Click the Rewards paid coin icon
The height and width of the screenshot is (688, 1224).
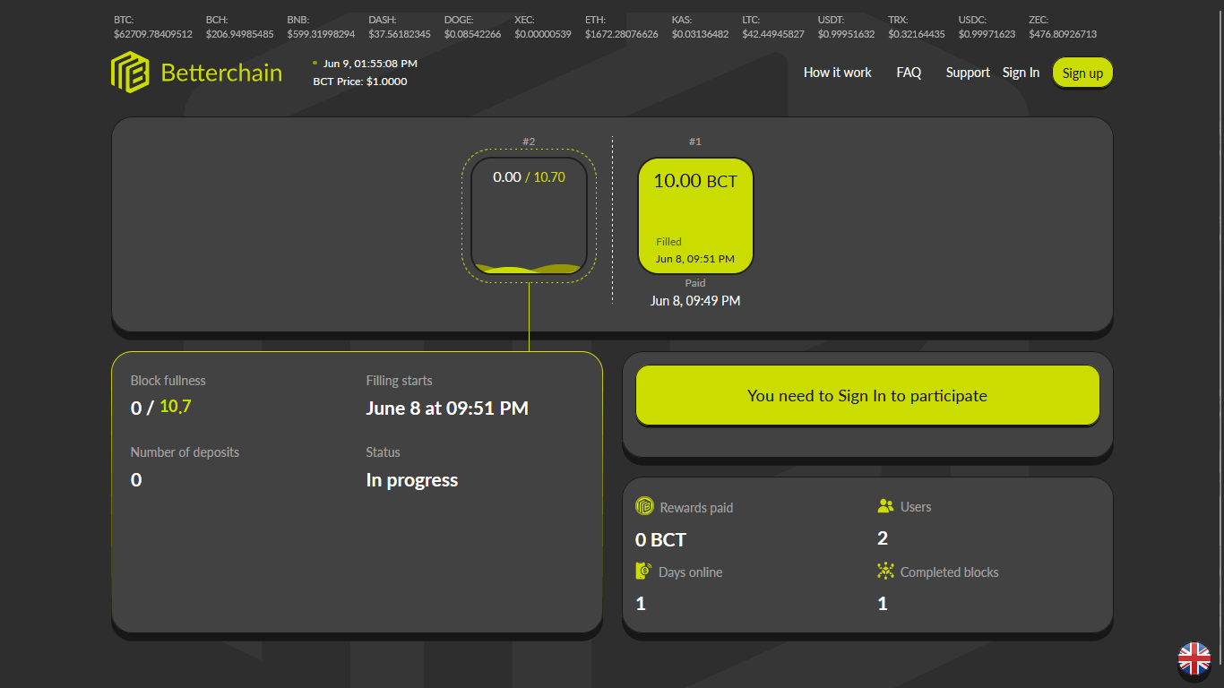point(644,506)
